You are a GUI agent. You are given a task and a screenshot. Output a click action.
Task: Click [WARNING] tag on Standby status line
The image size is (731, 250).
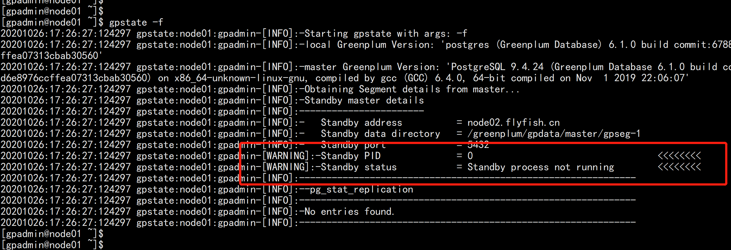click(285, 167)
